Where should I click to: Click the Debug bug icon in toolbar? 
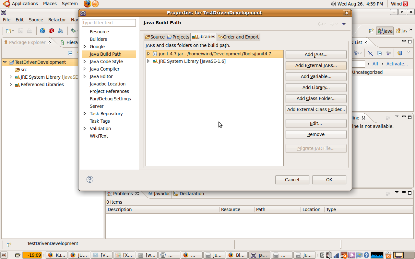pyautogui.click(x=74, y=31)
